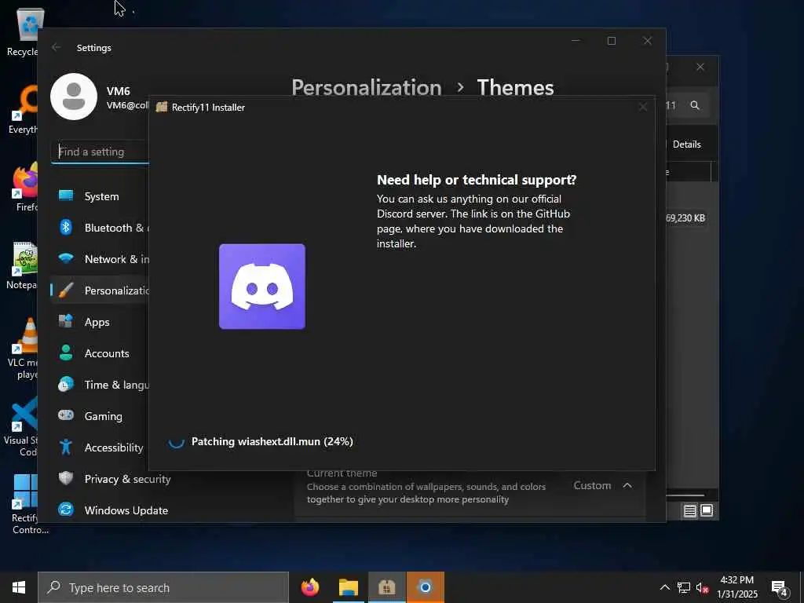
Task: Click muted volume icon in tray
Action: click(x=703, y=587)
